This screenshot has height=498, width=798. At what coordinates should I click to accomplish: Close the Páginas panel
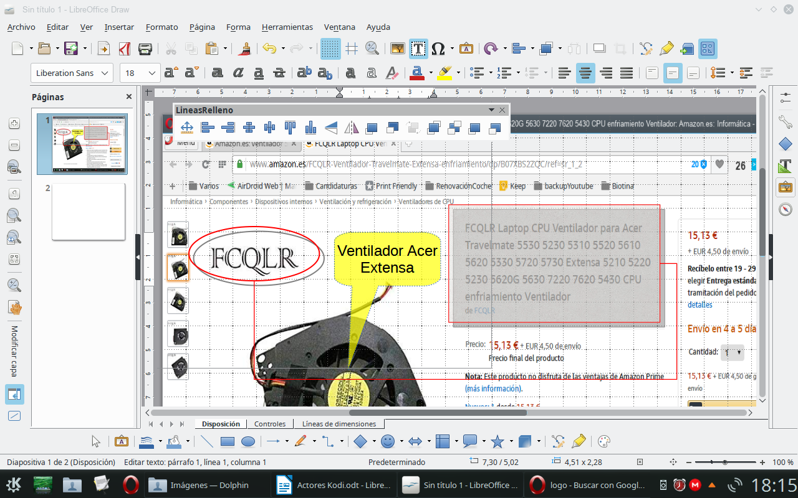point(129,96)
